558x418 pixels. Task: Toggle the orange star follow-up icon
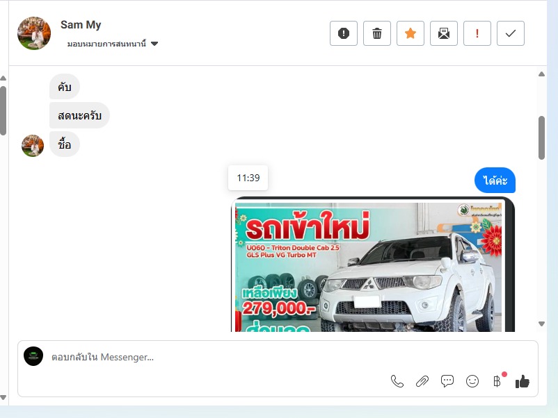pyautogui.click(x=410, y=33)
